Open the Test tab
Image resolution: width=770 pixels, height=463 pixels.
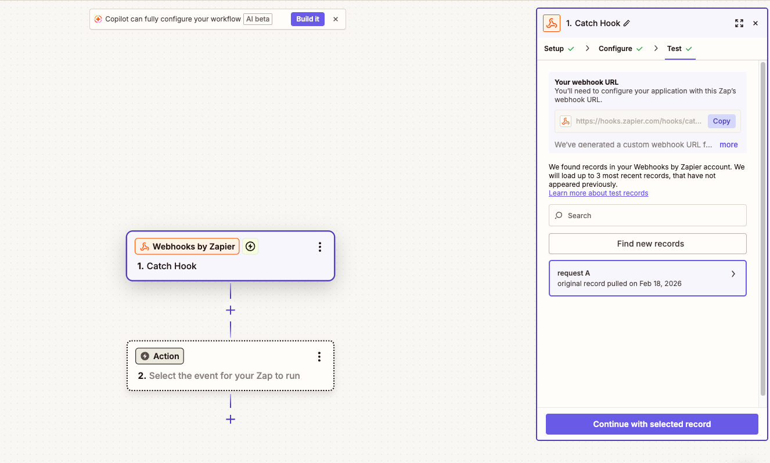tap(674, 49)
